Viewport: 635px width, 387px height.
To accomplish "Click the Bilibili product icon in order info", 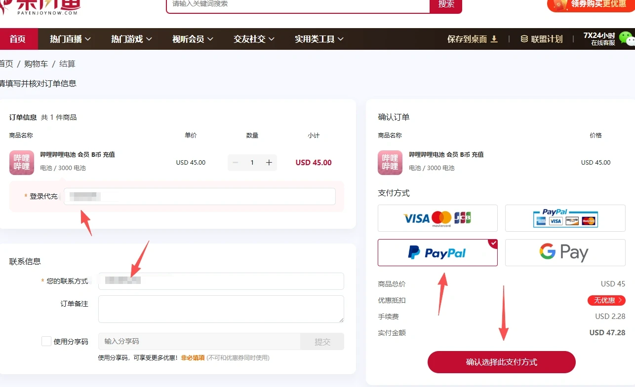I will pyautogui.click(x=22, y=163).
